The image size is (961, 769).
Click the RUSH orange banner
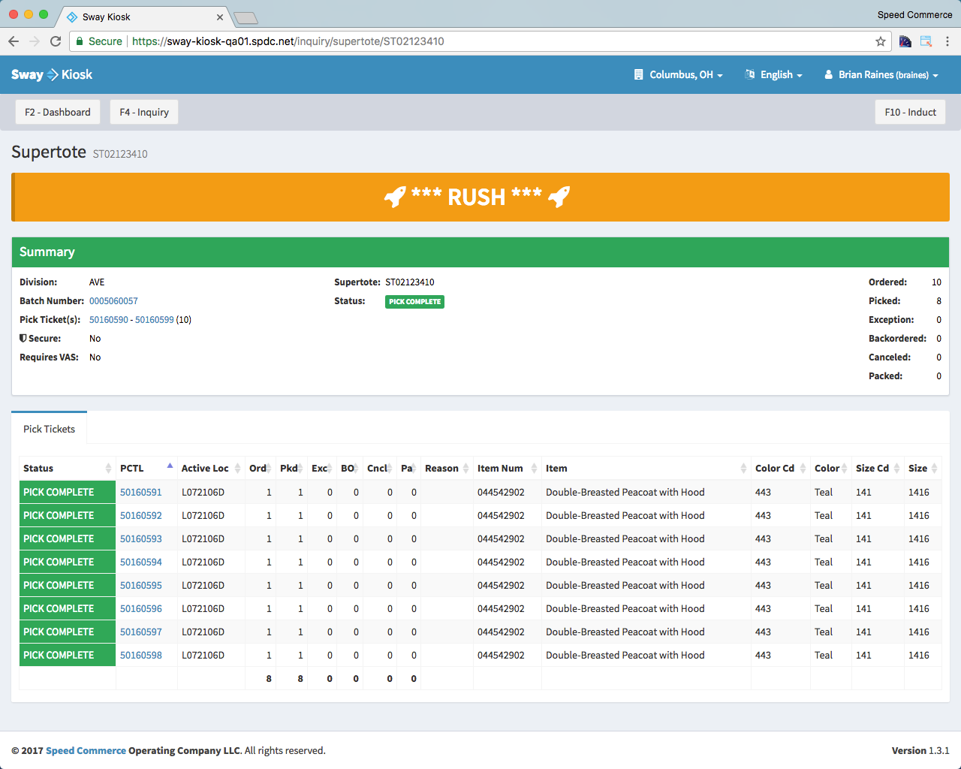click(480, 197)
